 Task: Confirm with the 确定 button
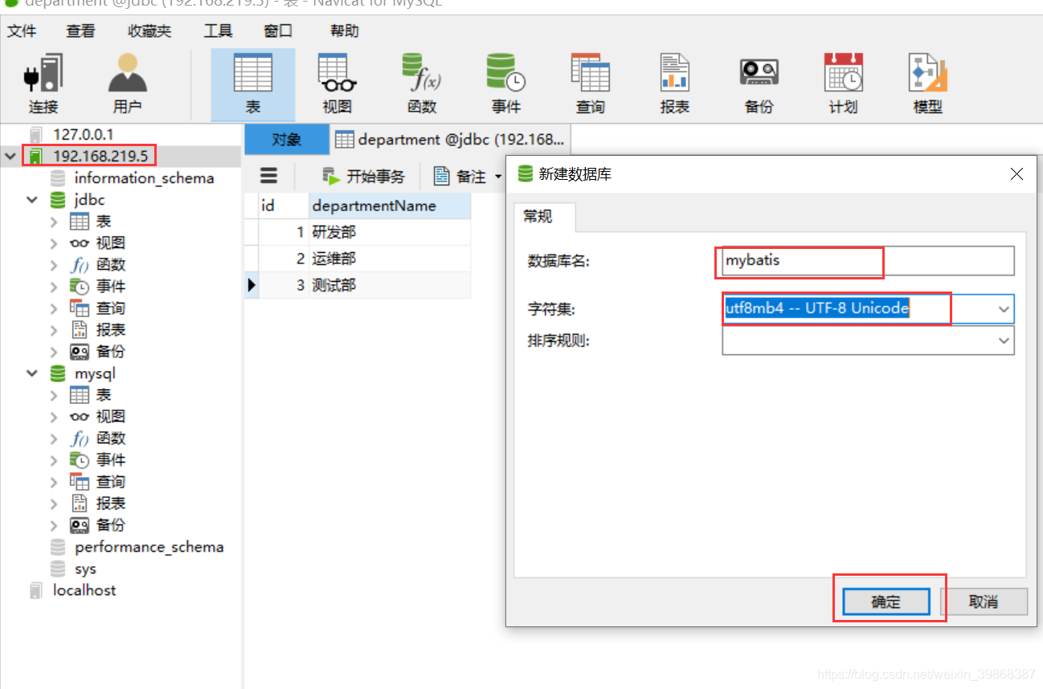pyautogui.click(x=886, y=601)
